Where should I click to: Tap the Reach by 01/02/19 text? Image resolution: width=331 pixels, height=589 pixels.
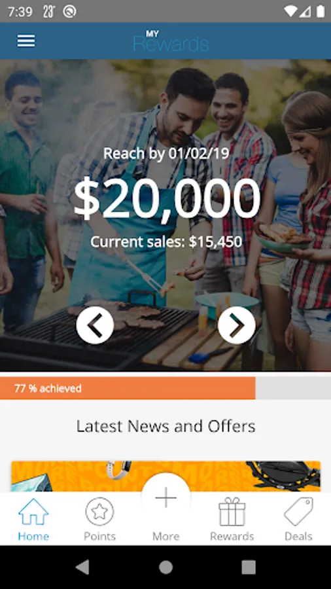166,153
